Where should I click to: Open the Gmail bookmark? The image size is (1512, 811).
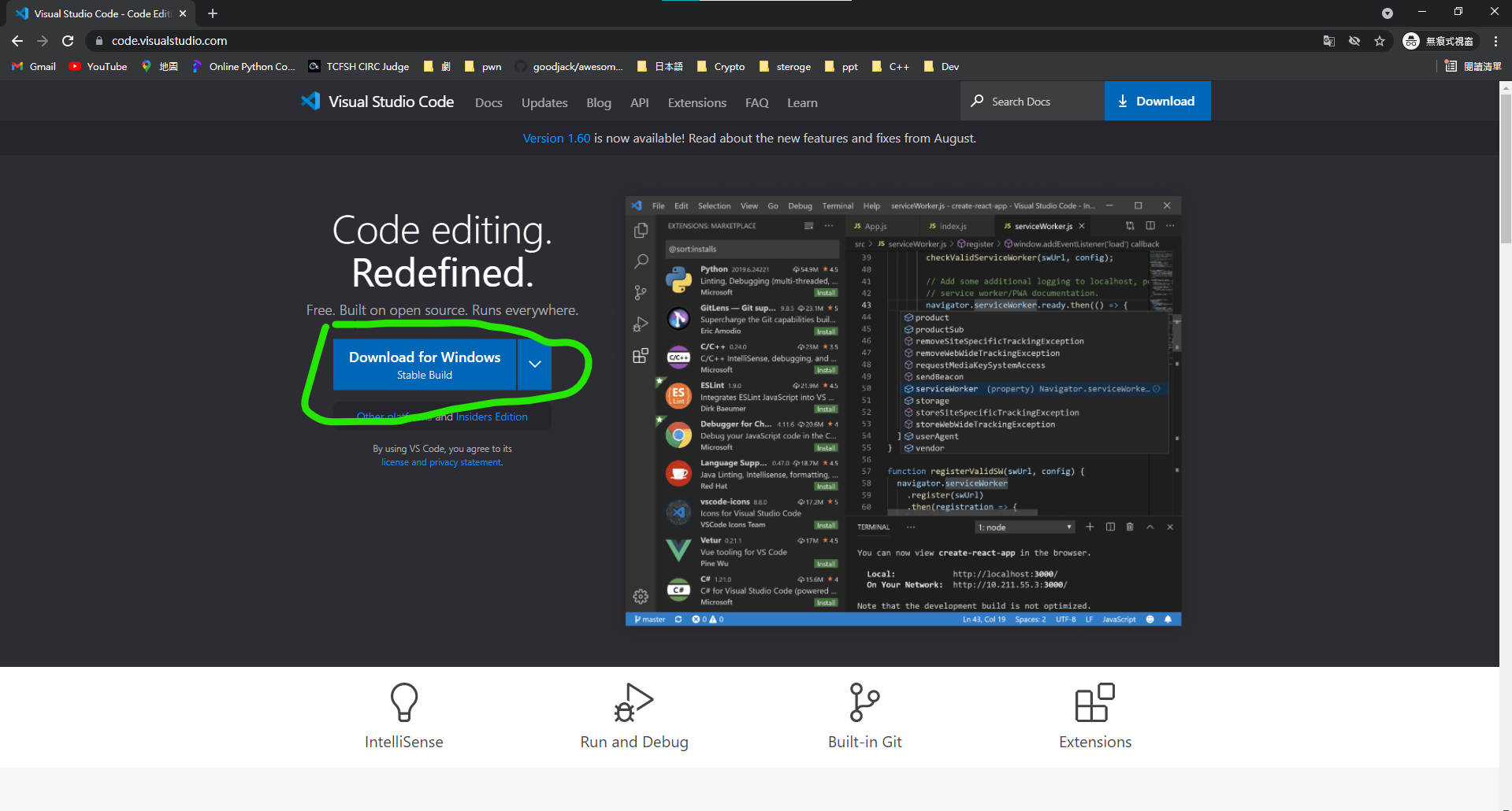click(34, 67)
